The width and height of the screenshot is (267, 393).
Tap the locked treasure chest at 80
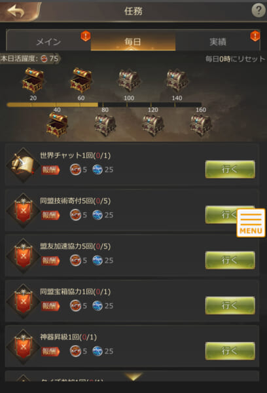(x=105, y=125)
